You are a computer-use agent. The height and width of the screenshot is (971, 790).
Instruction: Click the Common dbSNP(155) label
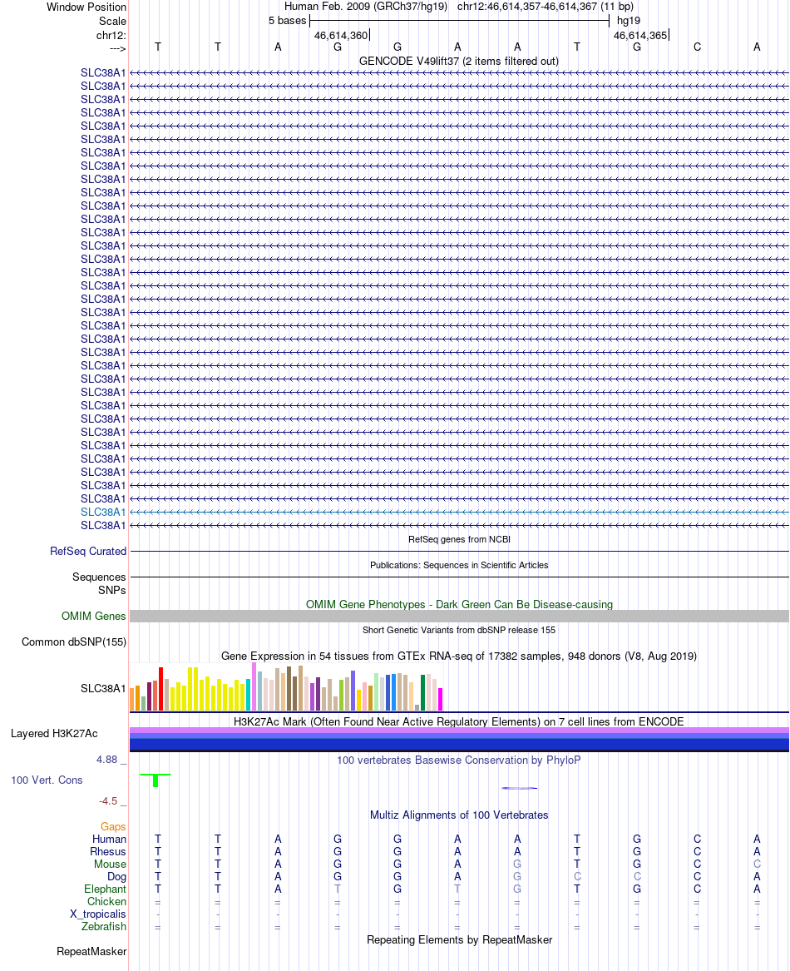(74, 642)
